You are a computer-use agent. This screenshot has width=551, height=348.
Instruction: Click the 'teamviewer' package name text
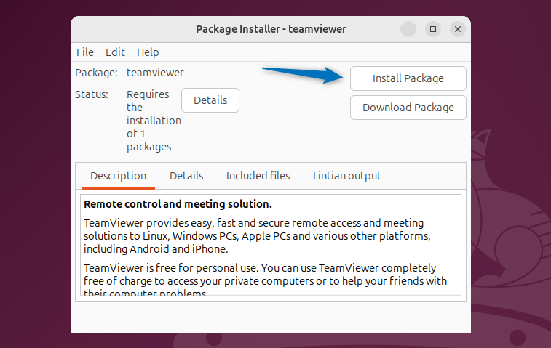(155, 73)
